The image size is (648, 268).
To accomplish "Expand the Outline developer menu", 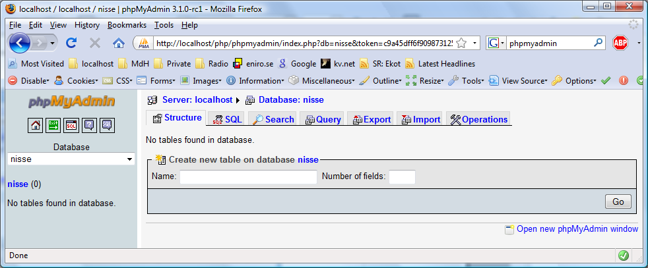I will (380, 81).
